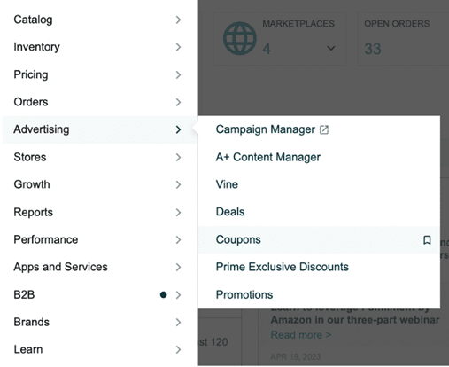449x367 pixels.
Task: Click the B2B notification dot
Action: pyautogui.click(x=163, y=294)
